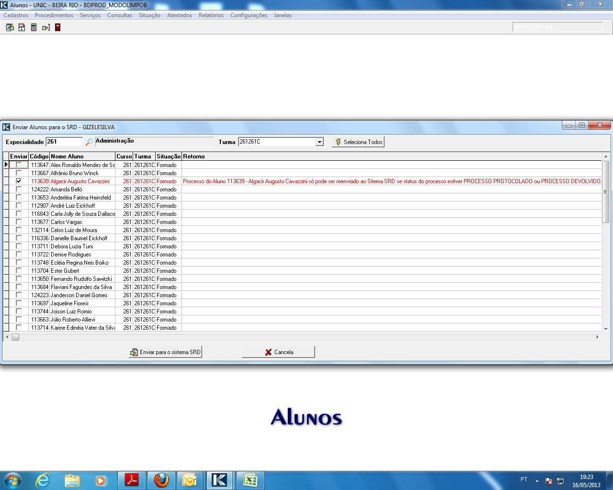Click the Cancela button

pos(279,352)
